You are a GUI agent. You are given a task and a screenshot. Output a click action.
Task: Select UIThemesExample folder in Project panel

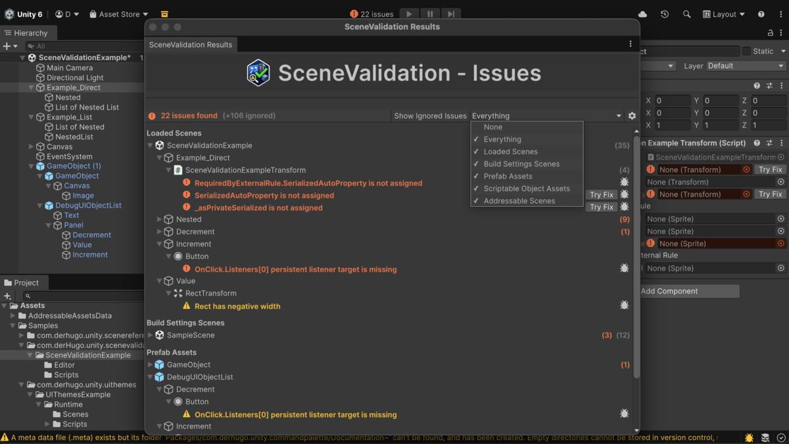coord(78,395)
